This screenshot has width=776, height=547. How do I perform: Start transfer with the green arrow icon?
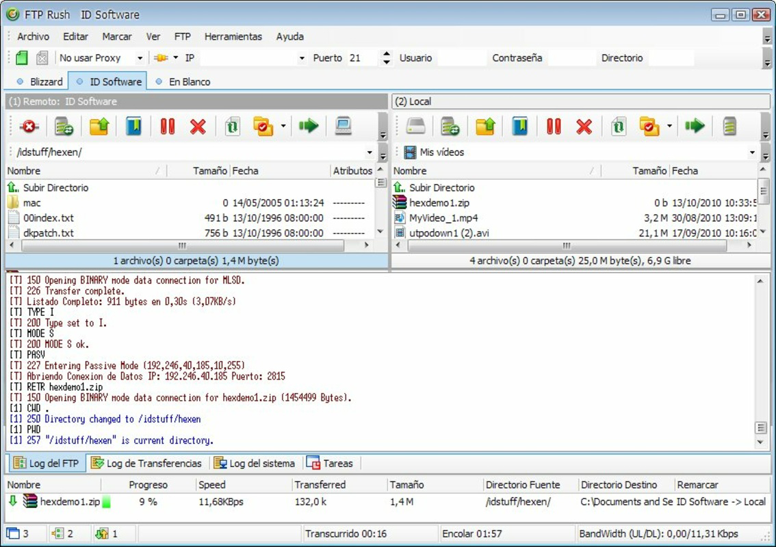309,126
